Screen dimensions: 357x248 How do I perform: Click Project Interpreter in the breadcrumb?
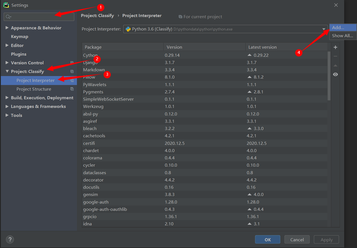coord(142,16)
